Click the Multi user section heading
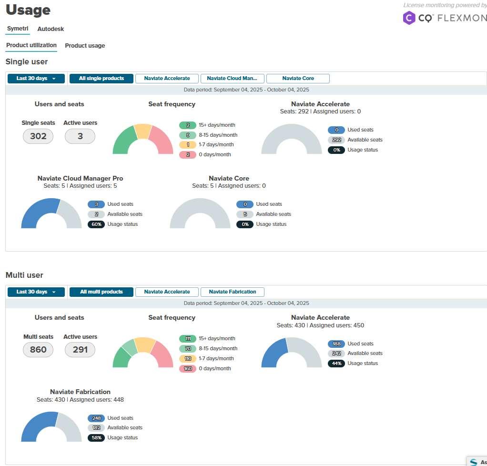 coord(24,275)
